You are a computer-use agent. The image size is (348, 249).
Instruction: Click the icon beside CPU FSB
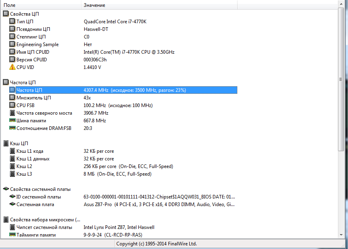pos(12,105)
